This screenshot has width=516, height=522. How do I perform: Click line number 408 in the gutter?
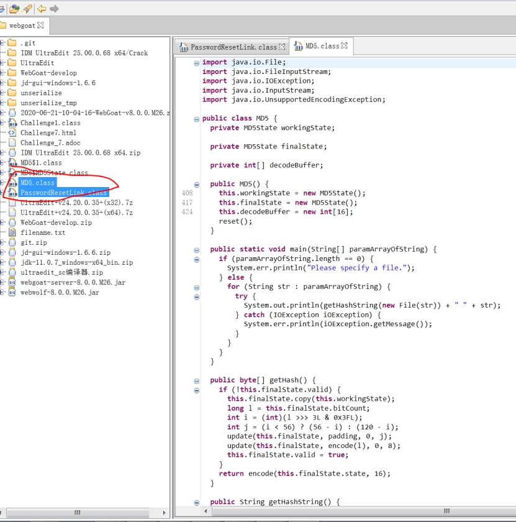coord(187,193)
